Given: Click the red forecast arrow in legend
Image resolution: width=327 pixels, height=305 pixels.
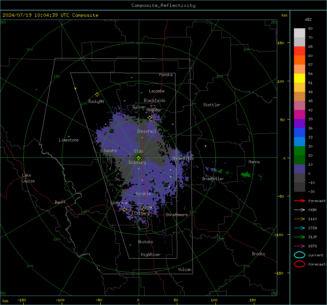Looking at the screenshot, I should tap(299, 201).
